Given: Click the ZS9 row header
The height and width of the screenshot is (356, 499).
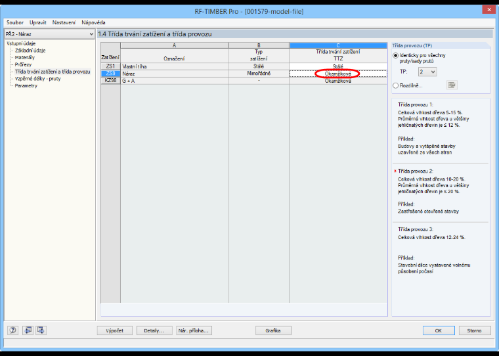Looking at the screenshot, I should click(x=110, y=74).
